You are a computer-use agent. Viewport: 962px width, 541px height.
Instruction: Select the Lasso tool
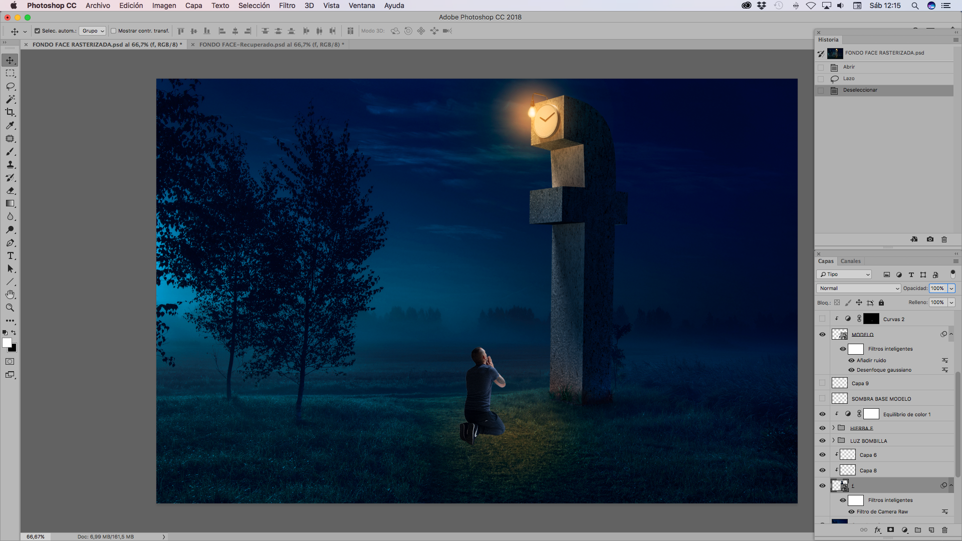pos(10,86)
